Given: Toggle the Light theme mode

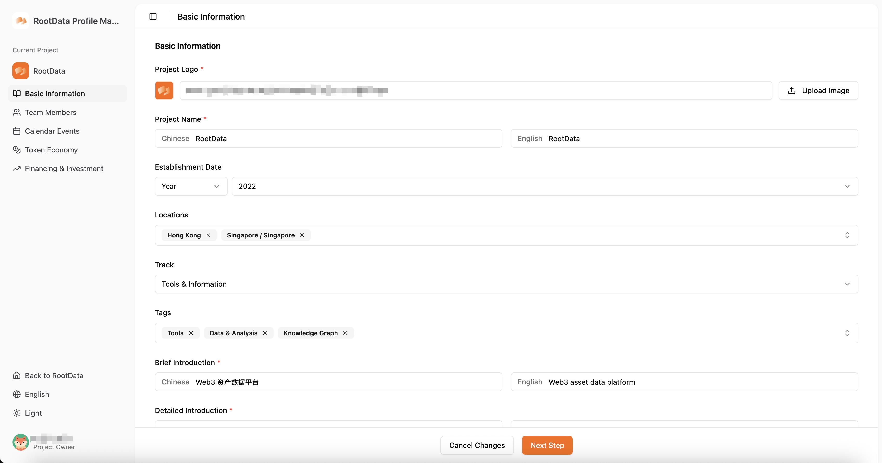Looking at the screenshot, I should [x=33, y=413].
